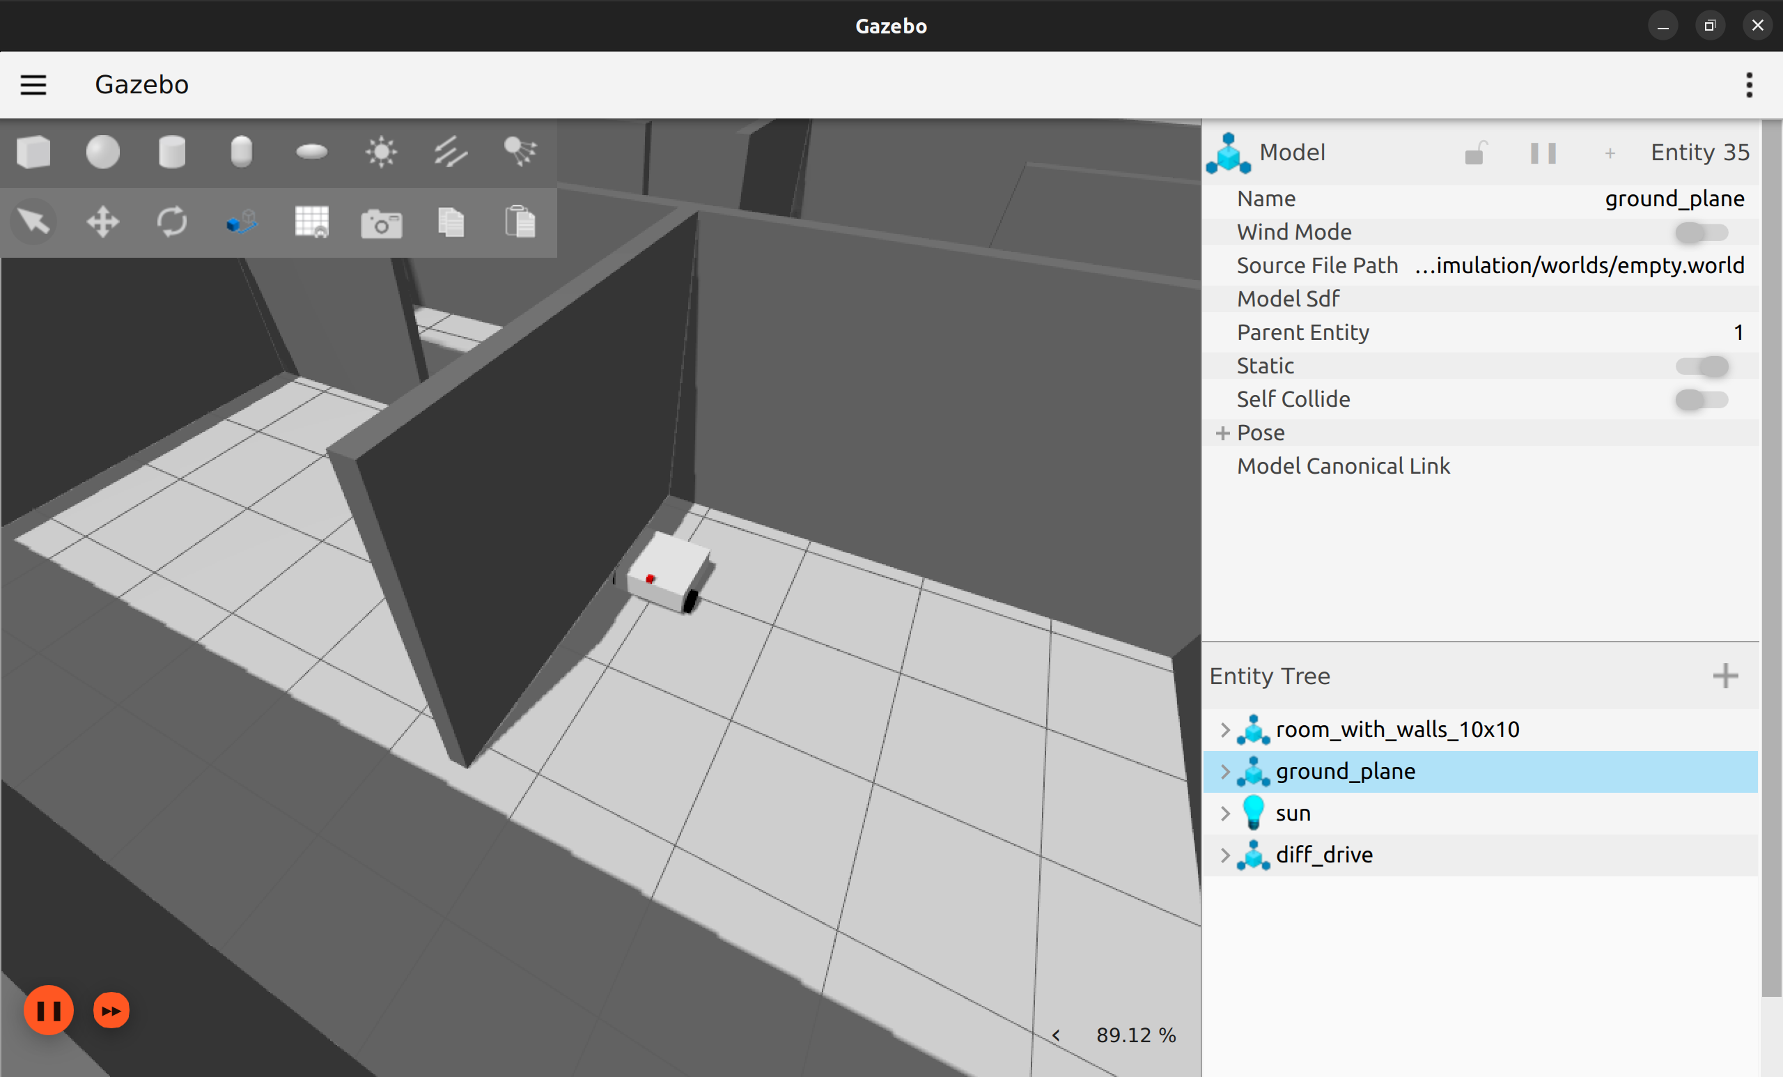
Task: Click the lock icon in component inspector
Action: [1474, 153]
